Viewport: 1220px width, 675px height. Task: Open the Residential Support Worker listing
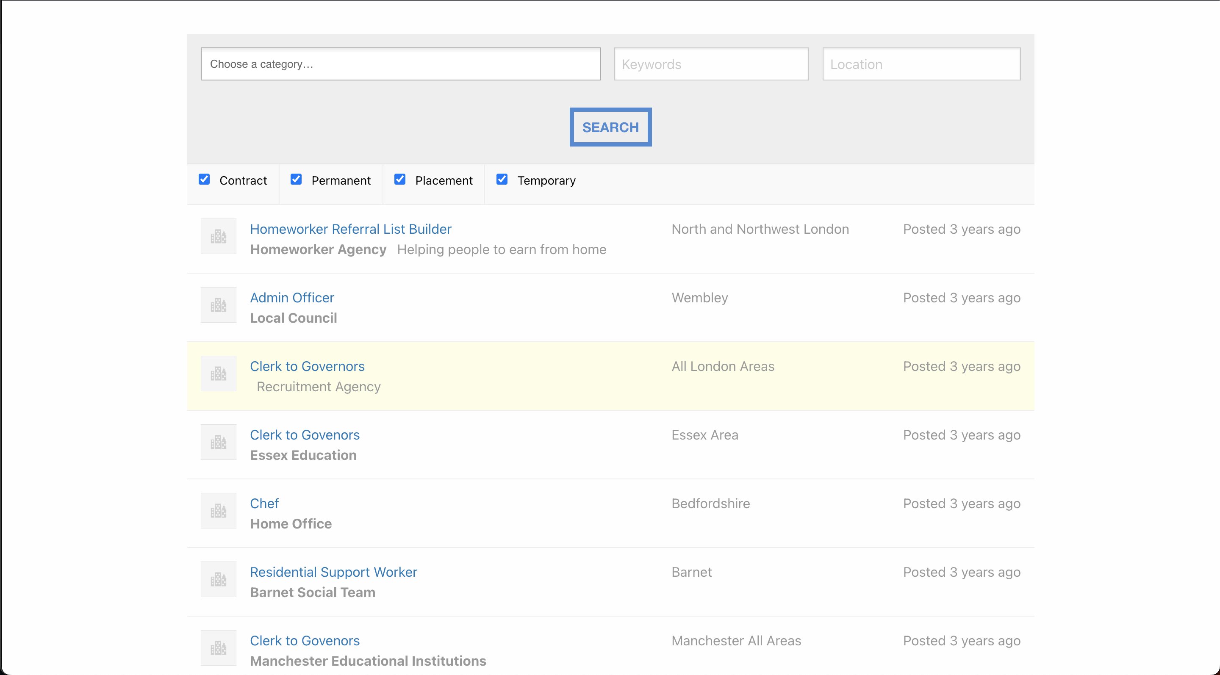tap(333, 572)
